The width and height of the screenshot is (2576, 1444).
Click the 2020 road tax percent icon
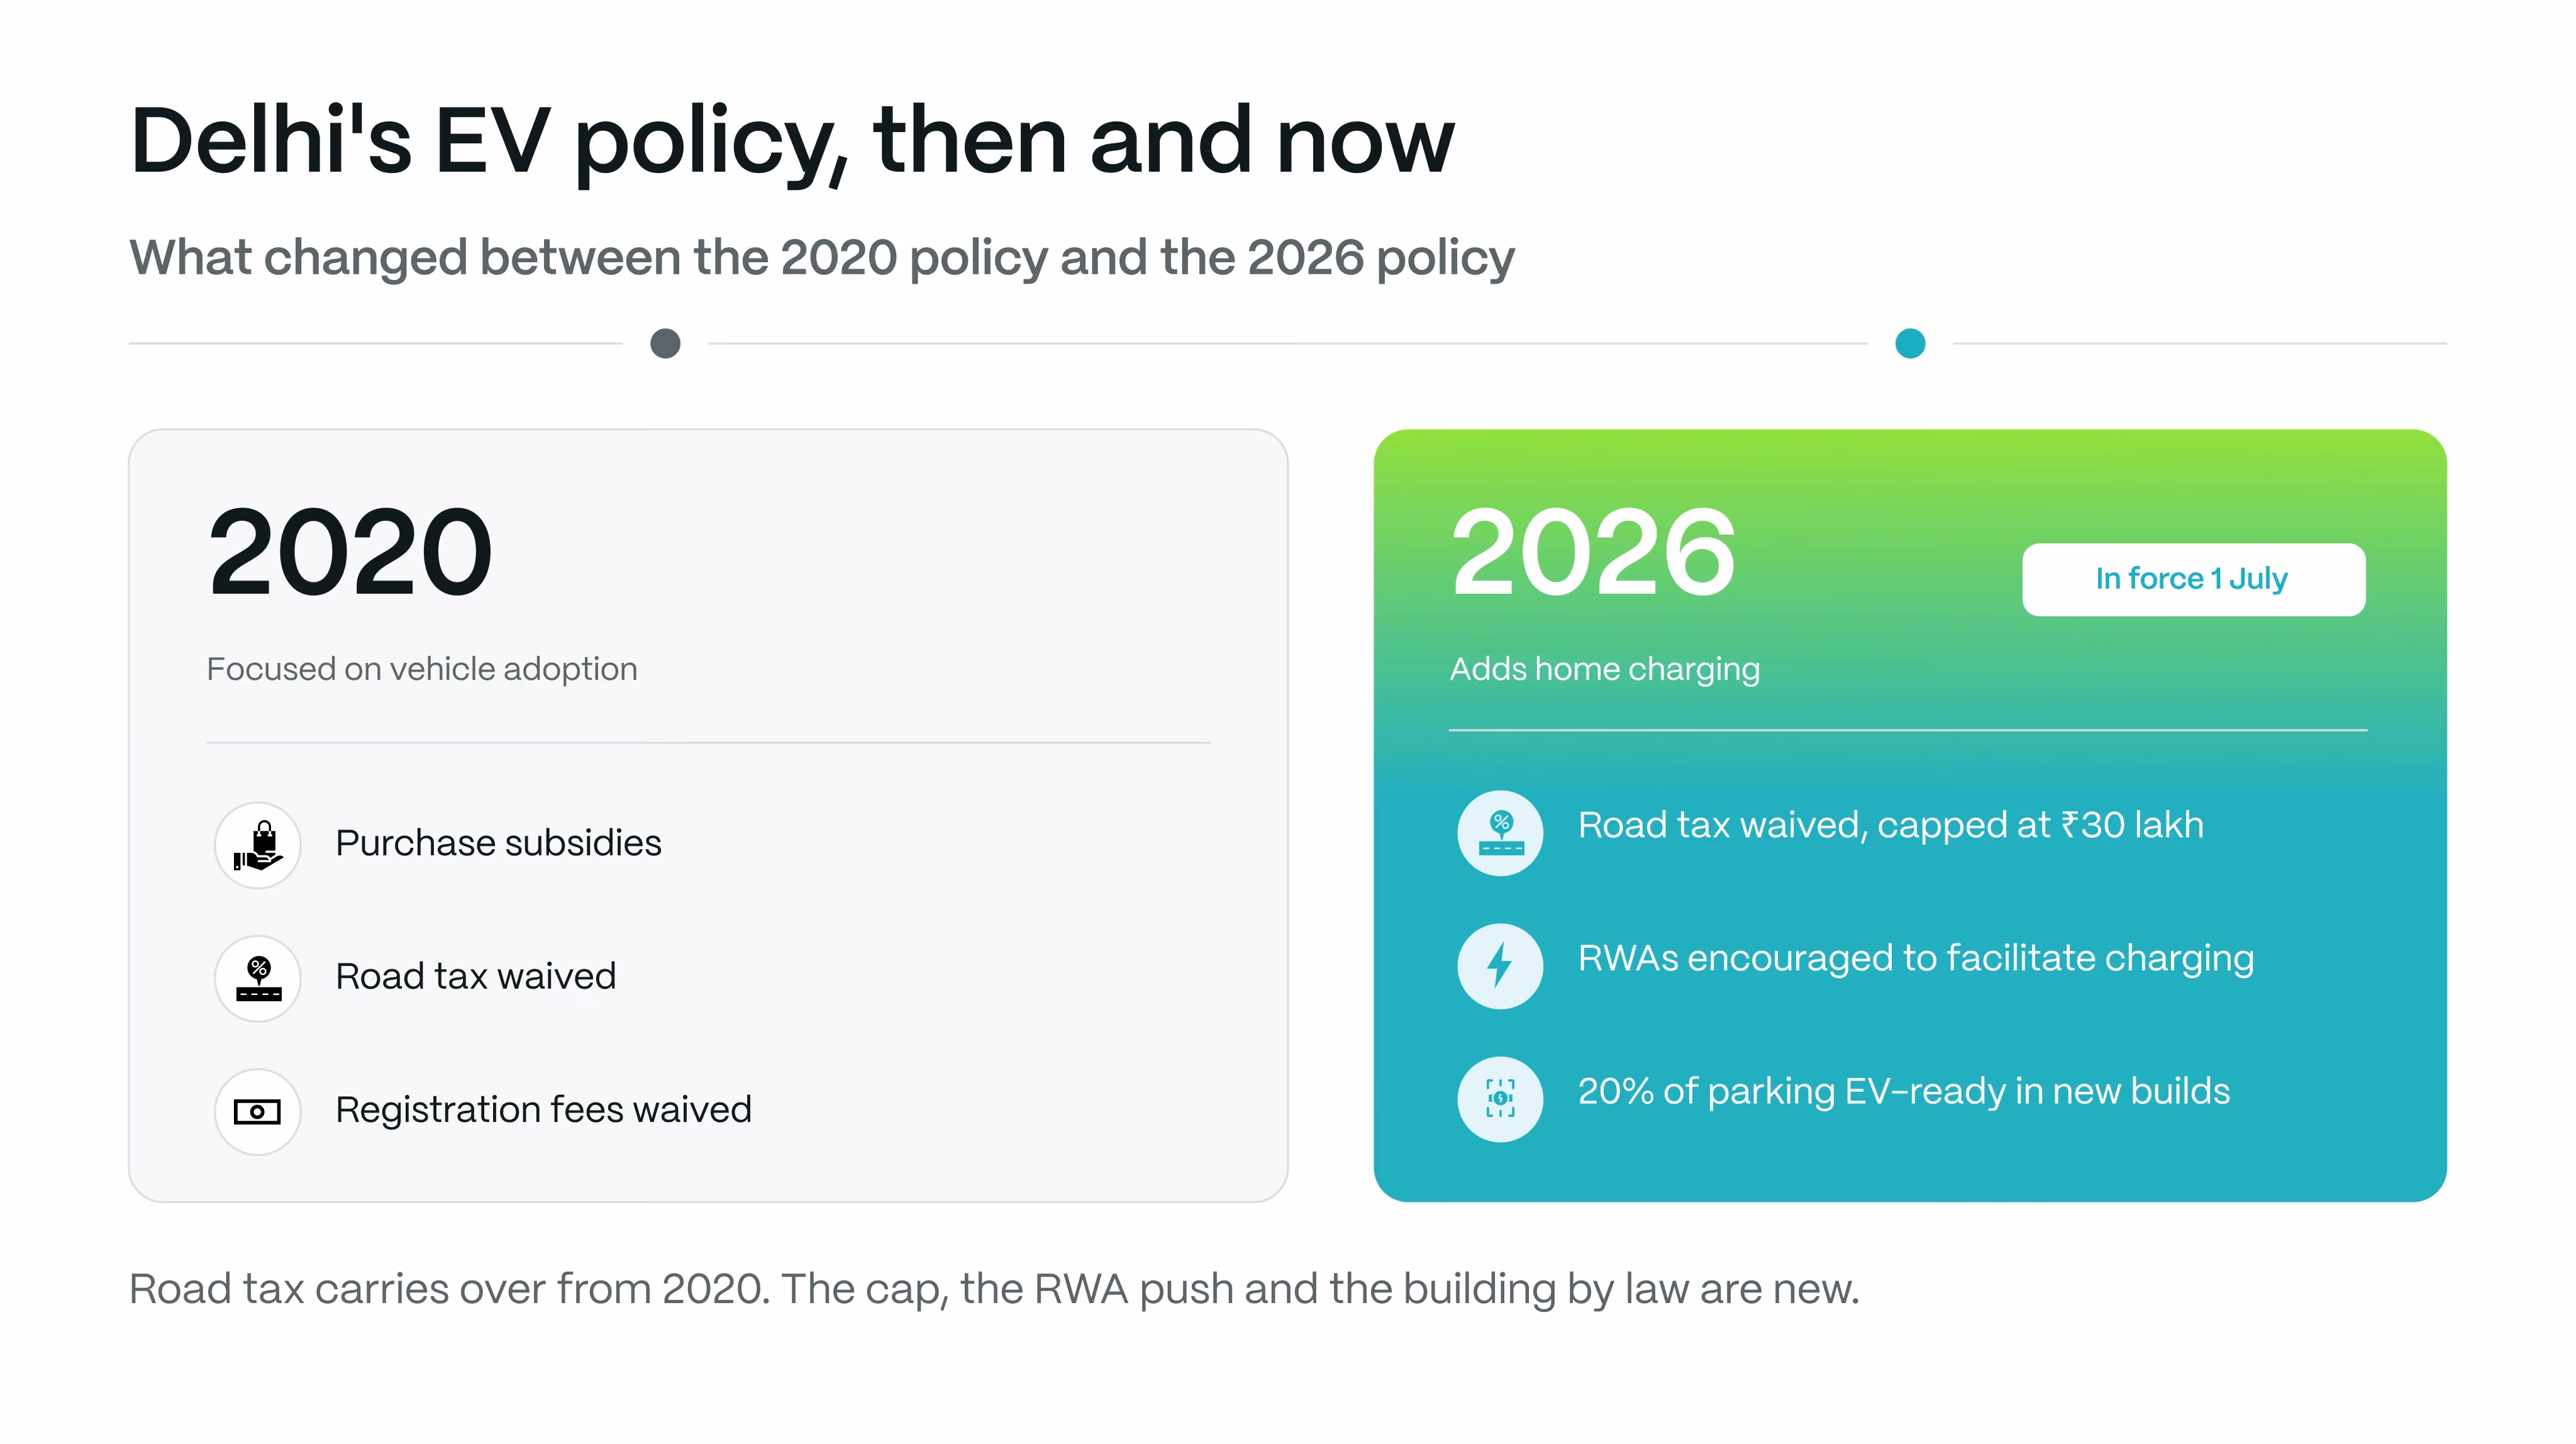tap(258, 978)
